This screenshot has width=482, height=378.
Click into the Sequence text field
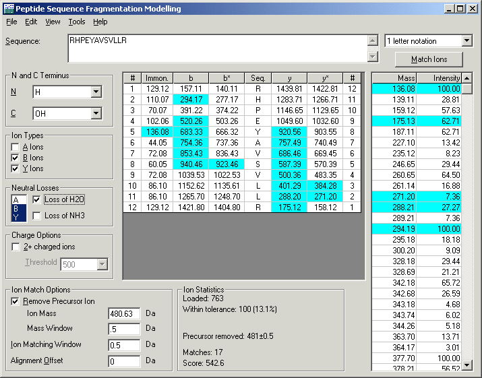click(218, 49)
